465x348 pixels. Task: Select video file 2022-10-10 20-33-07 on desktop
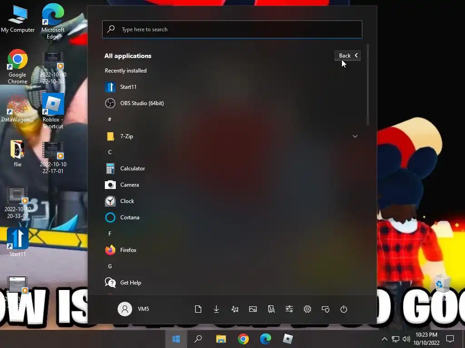[x=18, y=203]
